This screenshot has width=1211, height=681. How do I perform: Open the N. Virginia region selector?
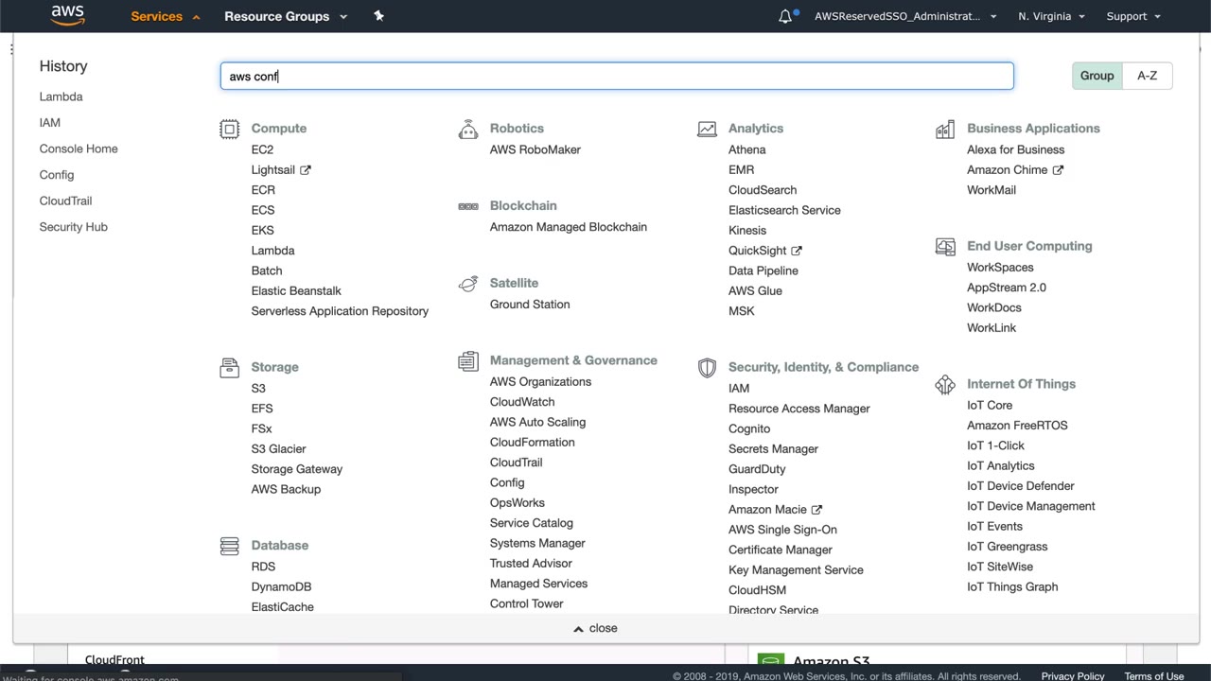(x=1051, y=16)
